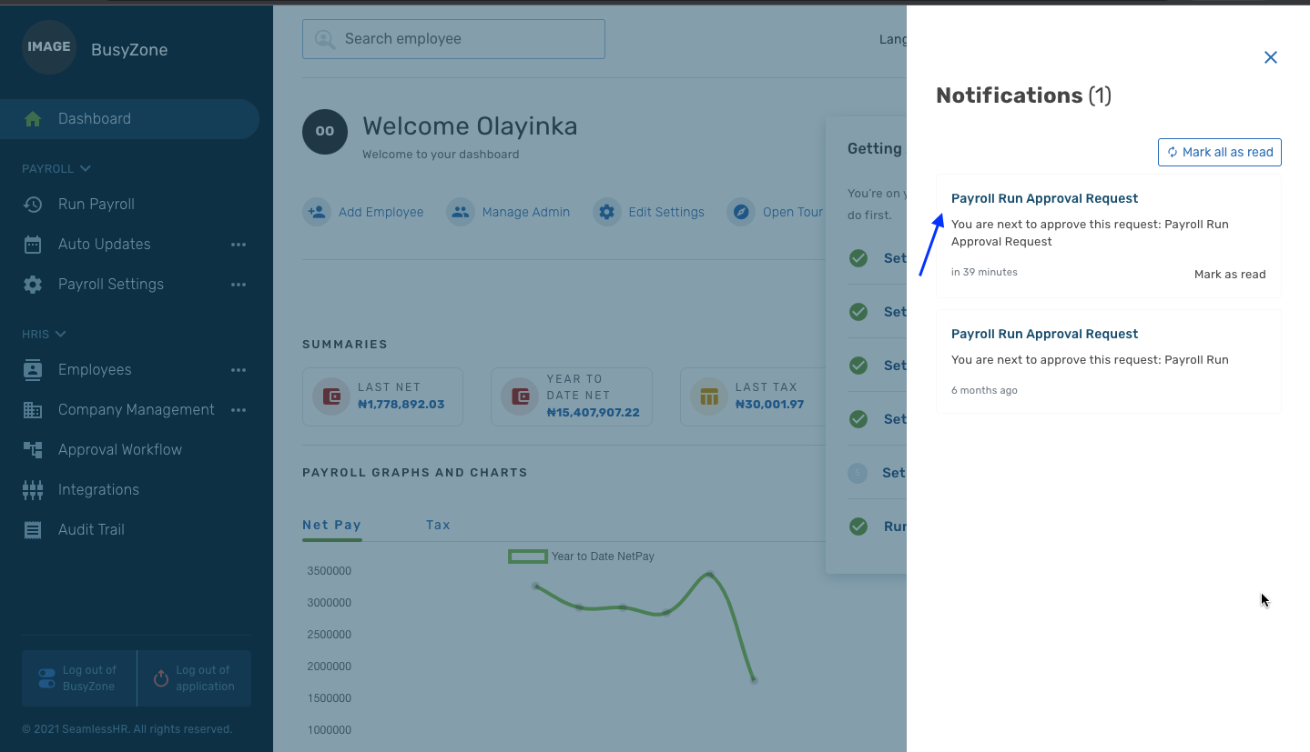The height and width of the screenshot is (752, 1310).
Task: Collapse the HRIS section chevron
Action: click(x=61, y=334)
